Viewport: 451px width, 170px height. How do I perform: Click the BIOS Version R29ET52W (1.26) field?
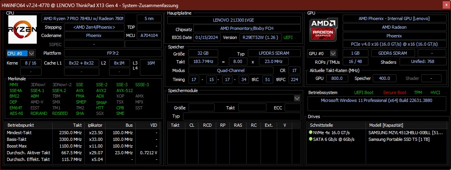click(260, 37)
